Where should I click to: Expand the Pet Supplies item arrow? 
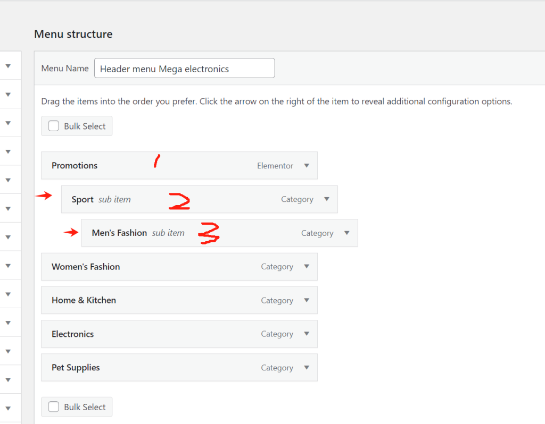click(x=307, y=367)
